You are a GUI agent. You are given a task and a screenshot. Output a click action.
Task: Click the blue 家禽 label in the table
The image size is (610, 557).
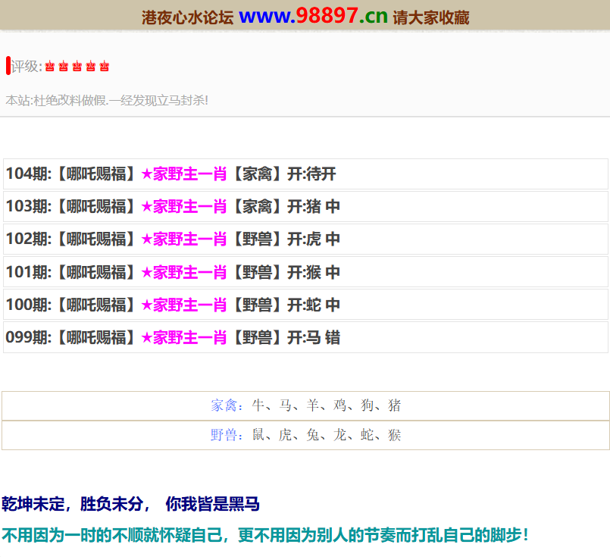coord(224,405)
